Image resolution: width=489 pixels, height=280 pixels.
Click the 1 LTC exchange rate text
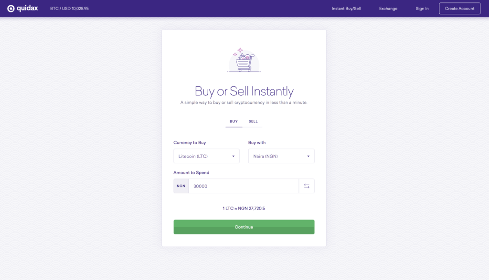pyautogui.click(x=244, y=209)
